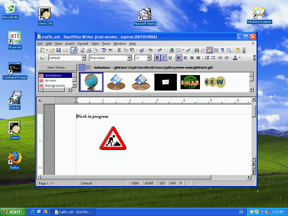Switch the Gallery to Detailed View
The height and width of the screenshot is (216, 288).
[x=88, y=67]
